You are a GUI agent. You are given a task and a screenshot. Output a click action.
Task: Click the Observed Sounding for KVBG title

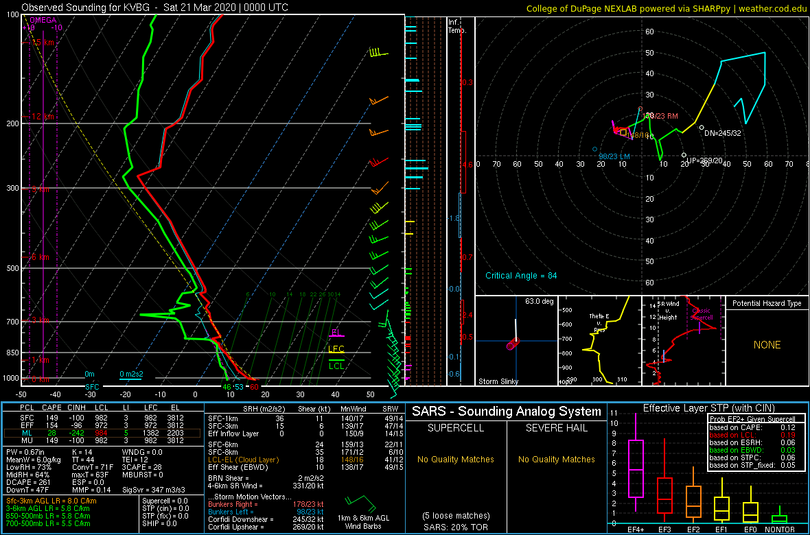point(155,8)
